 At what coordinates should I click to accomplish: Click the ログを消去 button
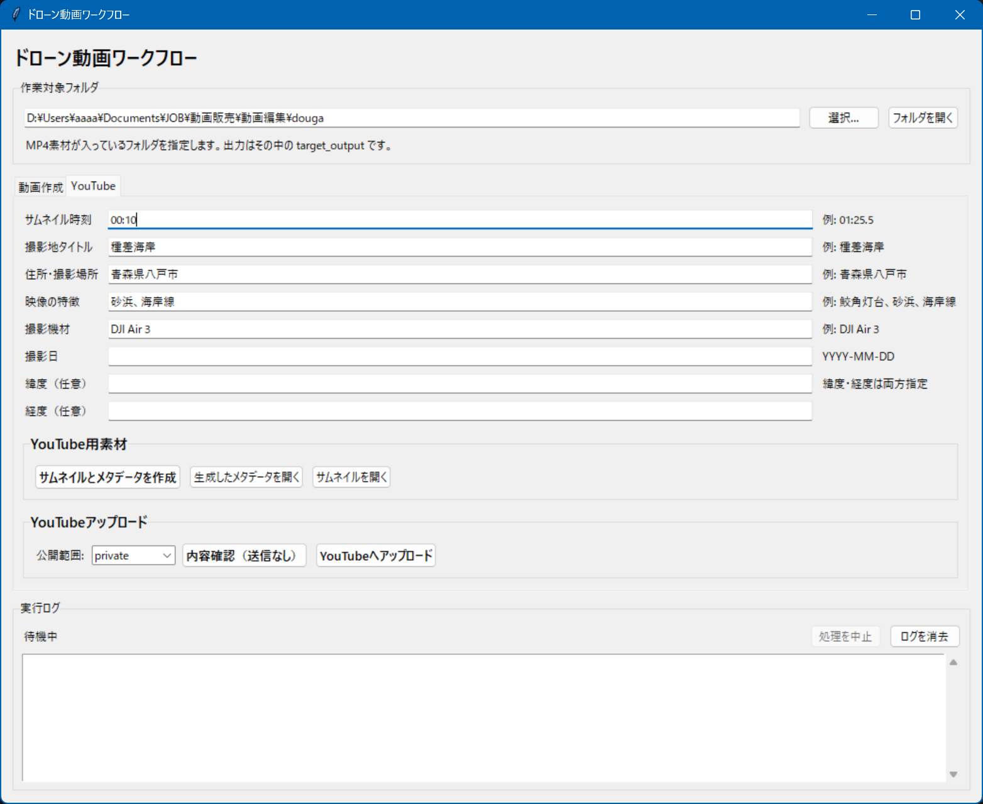tap(925, 637)
